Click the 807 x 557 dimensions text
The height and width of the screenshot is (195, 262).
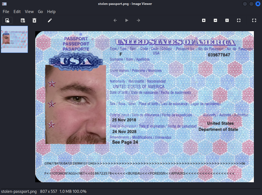pyautogui.click(x=48, y=191)
